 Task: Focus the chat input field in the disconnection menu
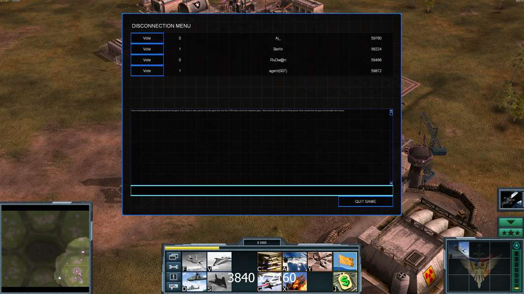point(262,191)
